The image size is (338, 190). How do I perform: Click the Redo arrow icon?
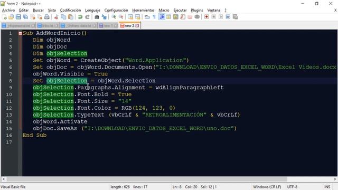87,17
